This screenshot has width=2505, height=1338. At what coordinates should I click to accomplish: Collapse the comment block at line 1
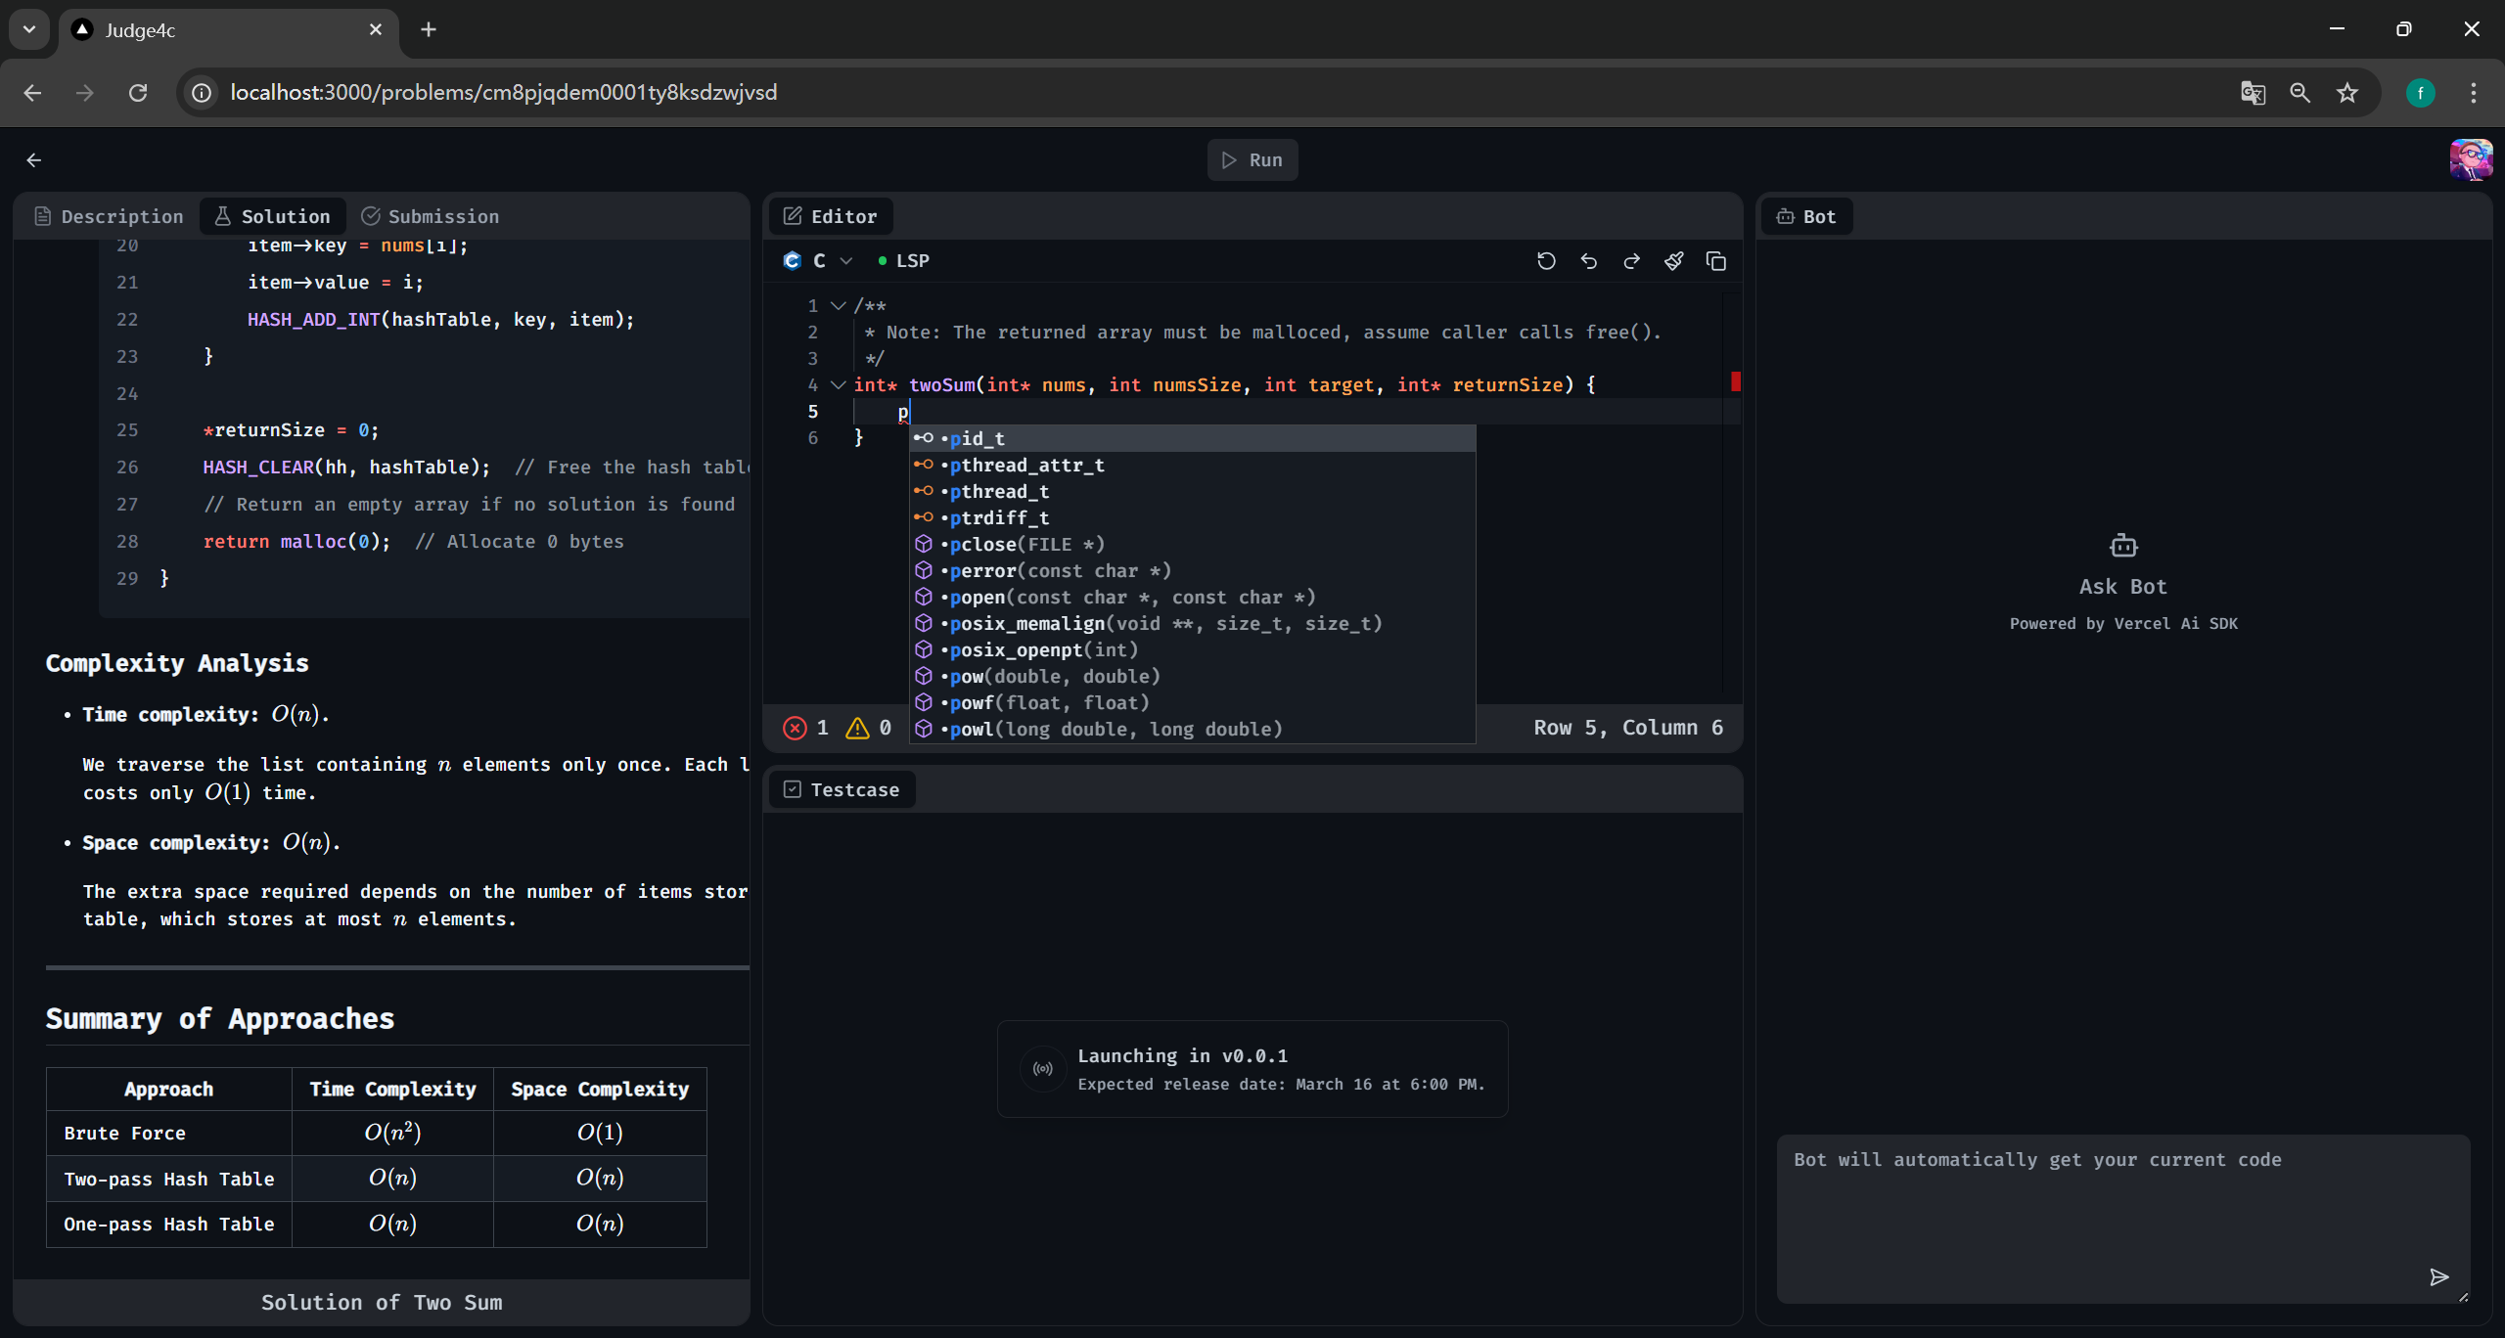tap(838, 306)
